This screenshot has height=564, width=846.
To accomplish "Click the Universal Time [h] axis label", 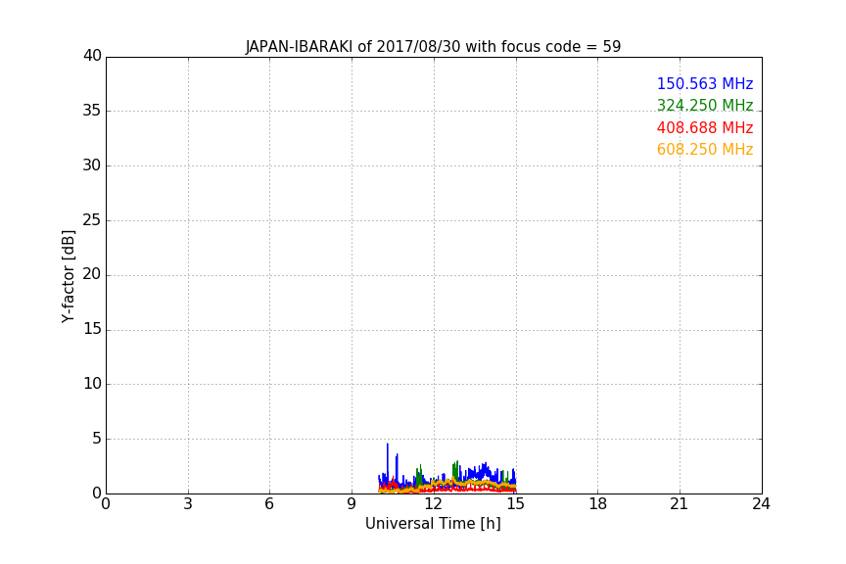I will pos(433,524).
